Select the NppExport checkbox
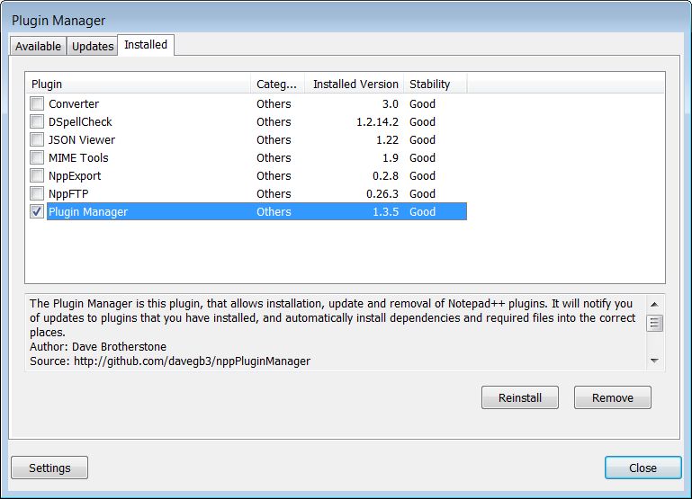Screen dimensions: 692x499 pyautogui.click(x=37, y=175)
